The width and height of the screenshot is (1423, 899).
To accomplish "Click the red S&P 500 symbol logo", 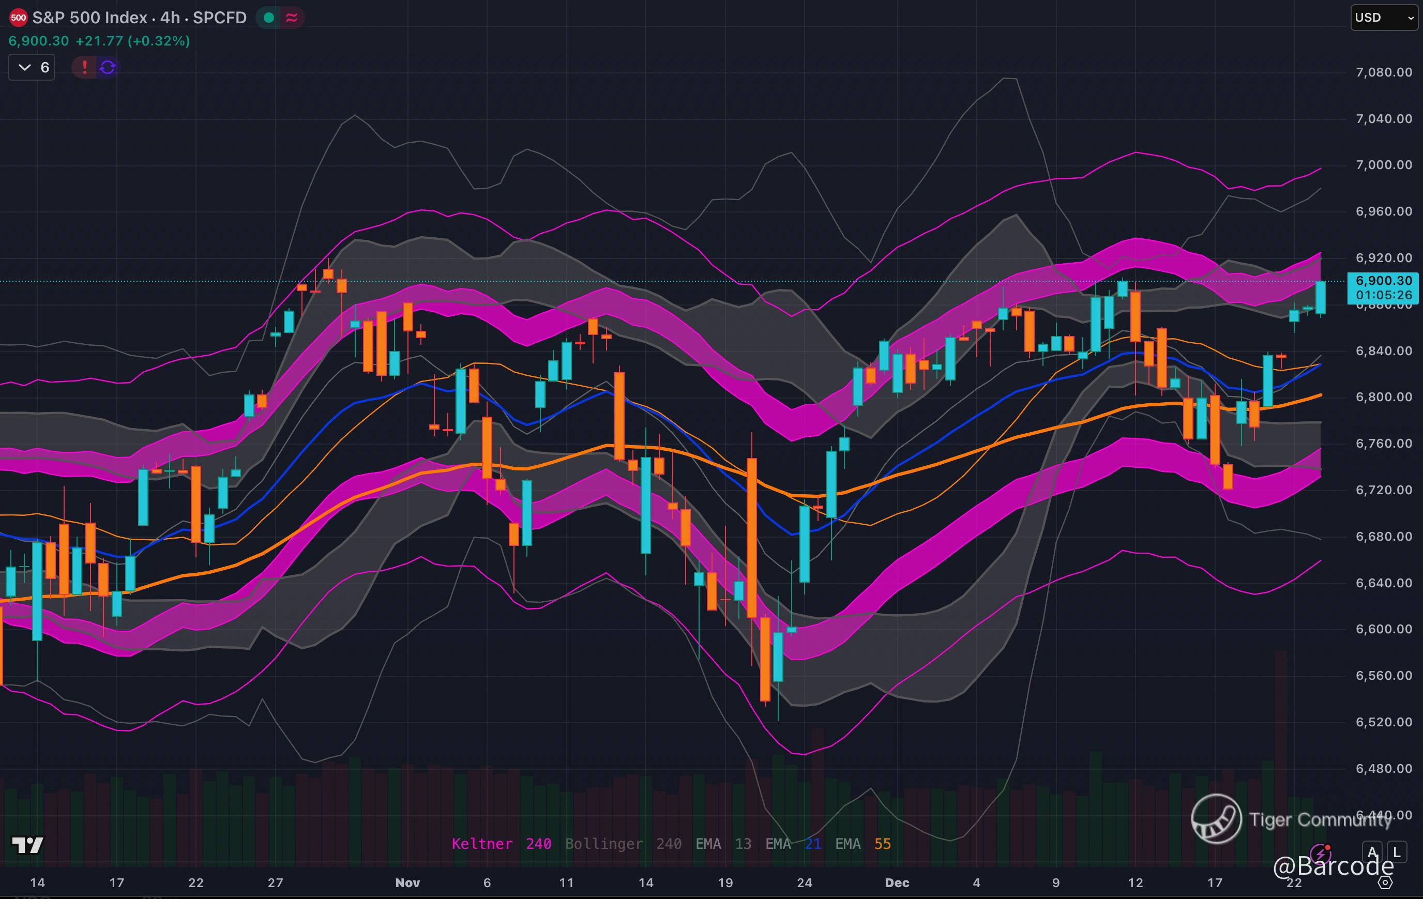I will (18, 18).
